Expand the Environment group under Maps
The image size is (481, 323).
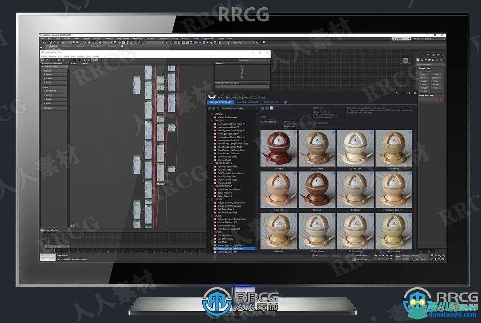coord(55,91)
